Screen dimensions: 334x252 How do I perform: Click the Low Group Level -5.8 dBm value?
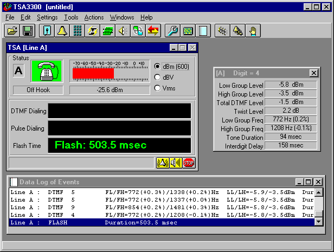(291, 85)
